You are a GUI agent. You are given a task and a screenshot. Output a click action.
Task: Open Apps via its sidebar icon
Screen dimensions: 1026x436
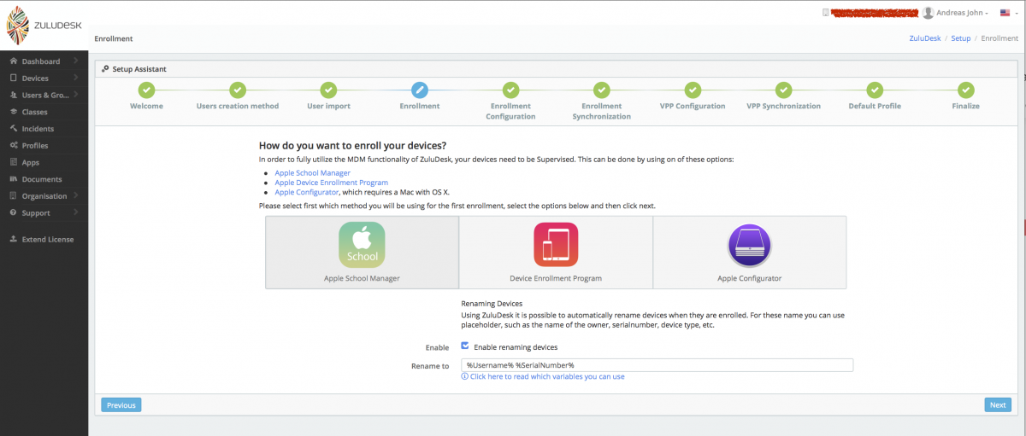click(x=14, y=162)
